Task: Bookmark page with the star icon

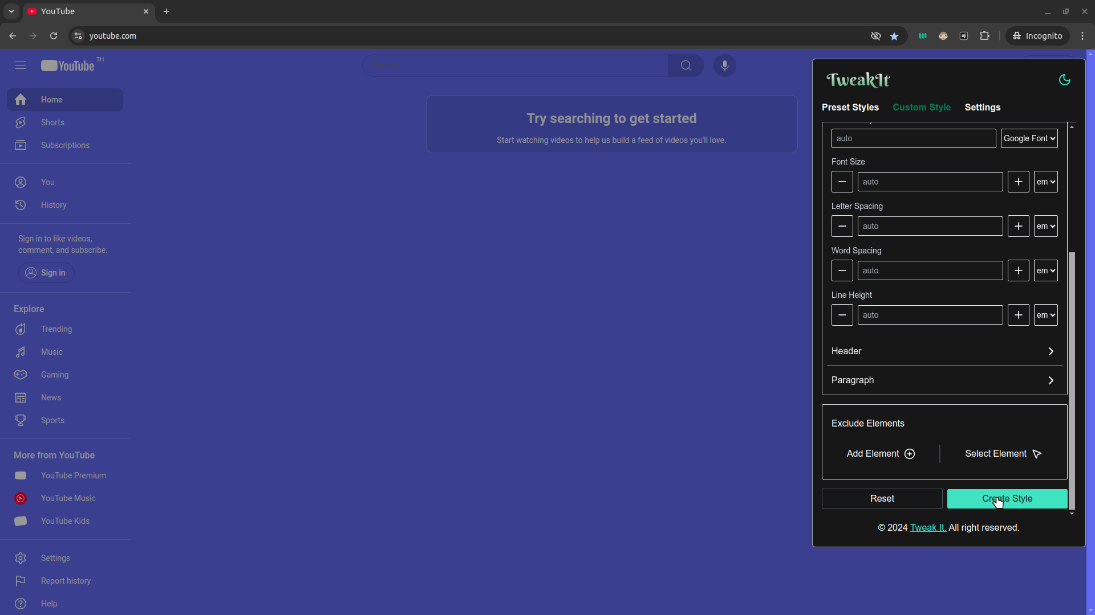Action: point(894,36)
